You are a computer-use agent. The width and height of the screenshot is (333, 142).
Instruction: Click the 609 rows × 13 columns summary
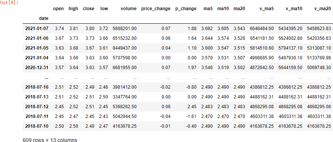[x=50, y=140]
